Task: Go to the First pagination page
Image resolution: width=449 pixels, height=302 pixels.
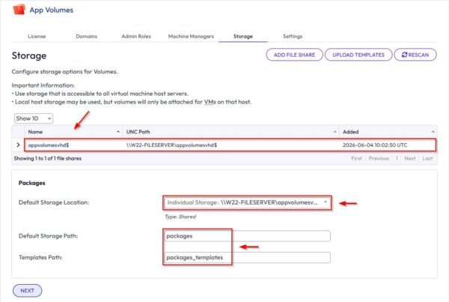Action: pos(356,158)
